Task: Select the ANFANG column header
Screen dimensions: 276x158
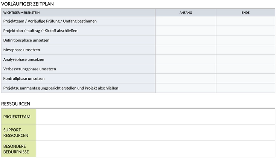Action: [x=186, y=13]
